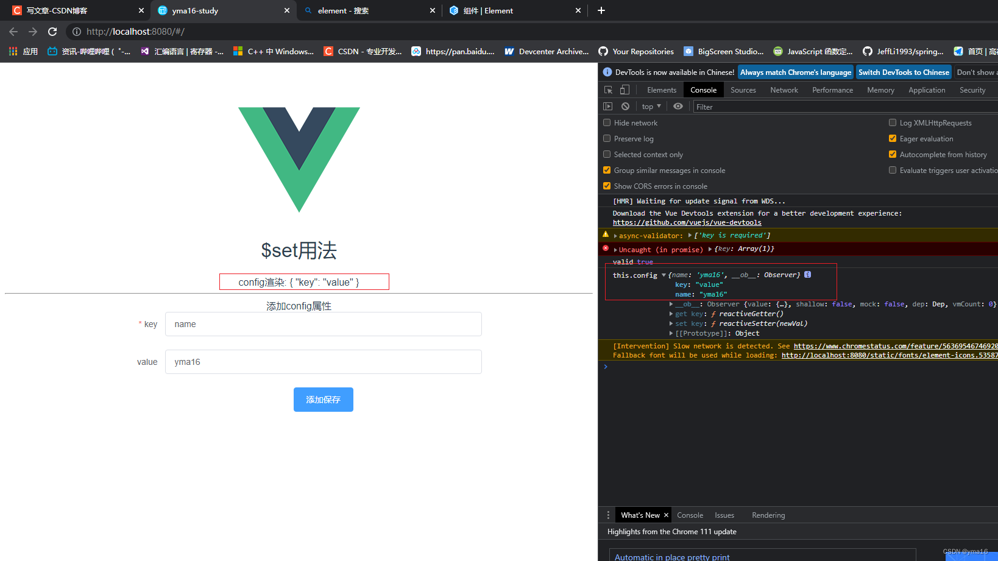Open the 应用 apps bookmark
This screenshot has height=561, width=998.
tap(23, 52)
